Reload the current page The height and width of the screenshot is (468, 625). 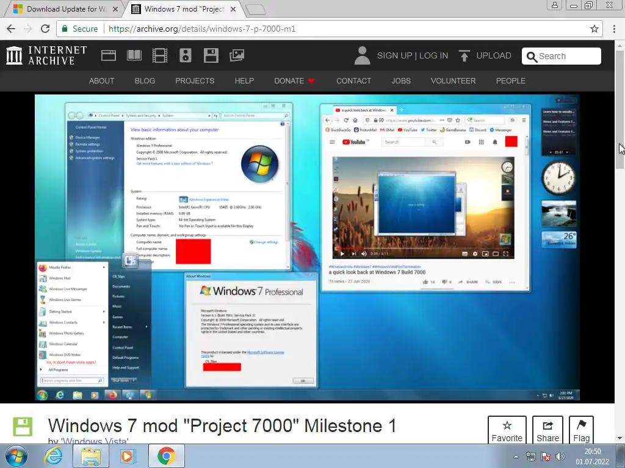[x=45, y=29]
